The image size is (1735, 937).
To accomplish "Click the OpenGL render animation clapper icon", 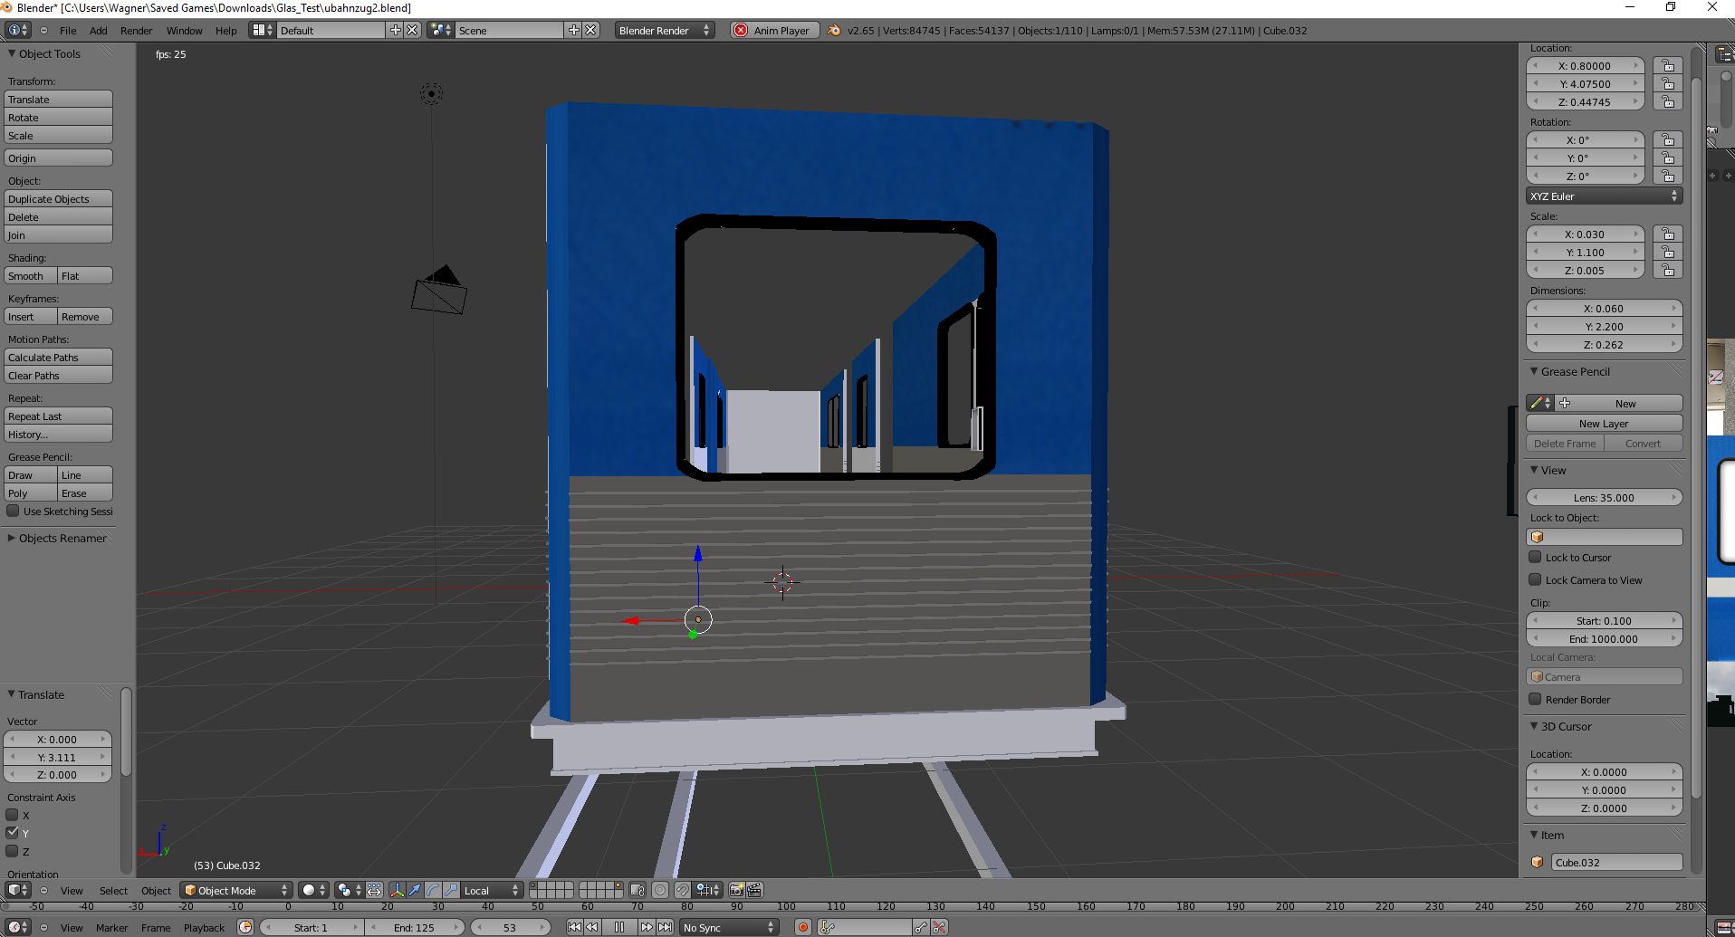I will pyautogui.click(x=754, y=890).
